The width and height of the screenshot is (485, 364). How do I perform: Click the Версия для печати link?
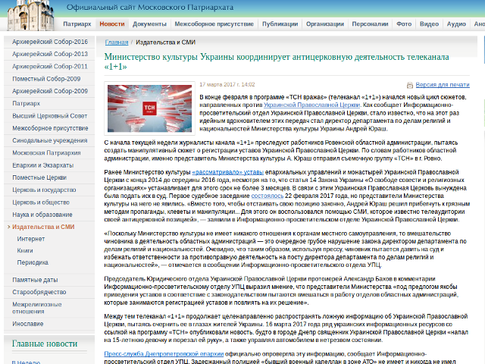[443, 85]
